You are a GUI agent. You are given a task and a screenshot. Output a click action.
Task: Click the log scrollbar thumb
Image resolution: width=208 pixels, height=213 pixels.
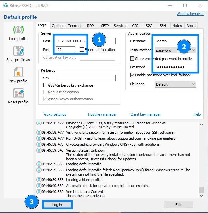point(201,190)
